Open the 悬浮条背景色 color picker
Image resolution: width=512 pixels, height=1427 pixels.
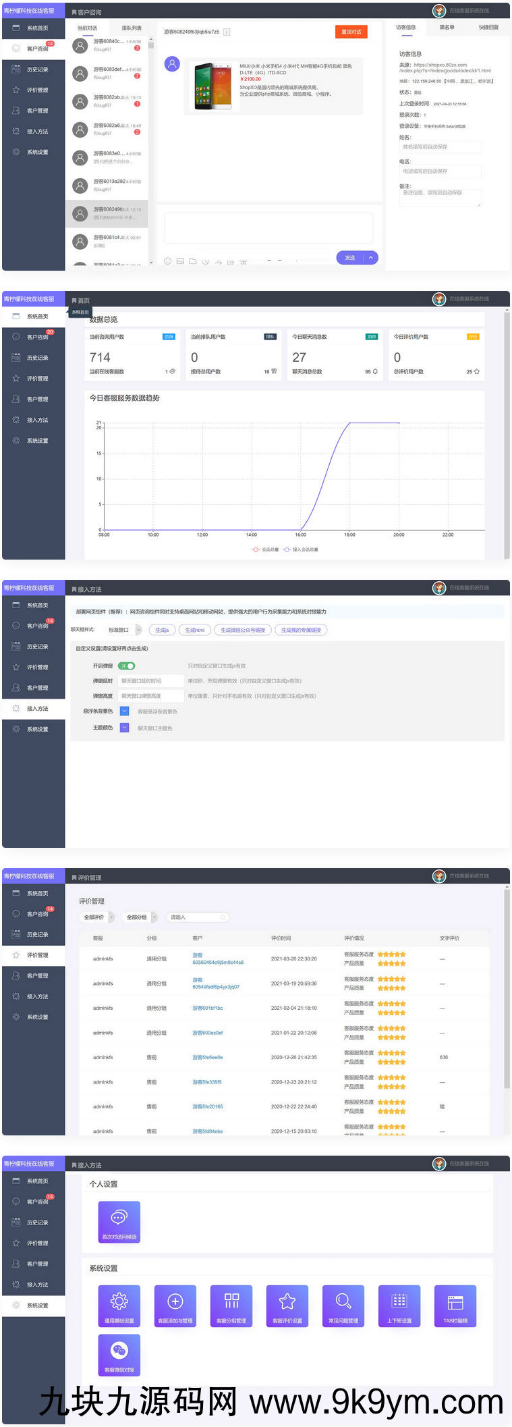(124, 711)
